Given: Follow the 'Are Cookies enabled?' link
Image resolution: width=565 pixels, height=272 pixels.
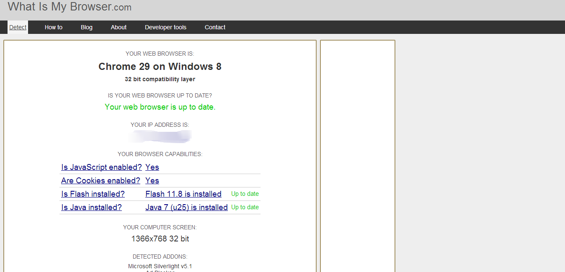Looking at the screenshot, I should point(101,181).
